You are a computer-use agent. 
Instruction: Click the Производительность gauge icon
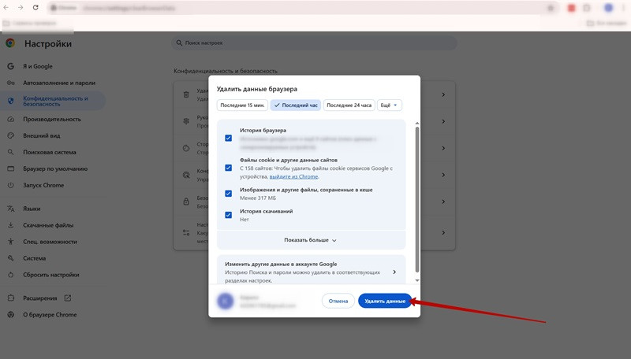click(x=11, y=119)
